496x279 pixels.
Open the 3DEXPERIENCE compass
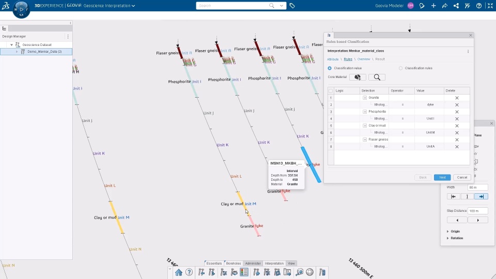[x=21, y=9]
